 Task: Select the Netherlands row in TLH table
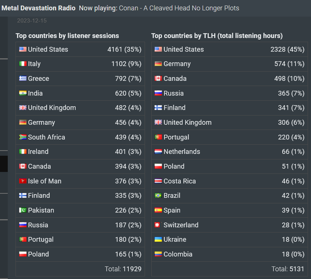[229, 152]
